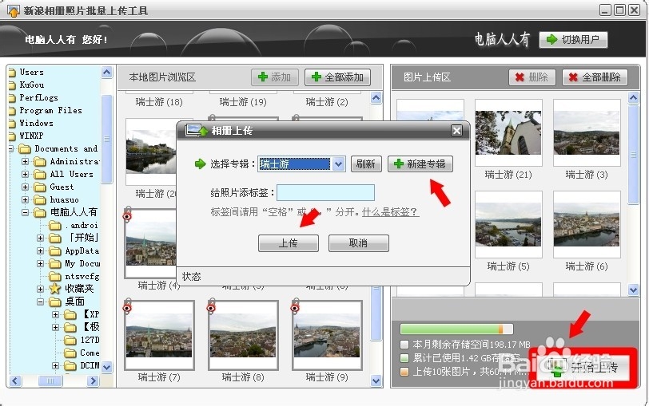Click the 切换用户 switch user button
This screenshot has width=649, height=406.
tap(573, 40)
